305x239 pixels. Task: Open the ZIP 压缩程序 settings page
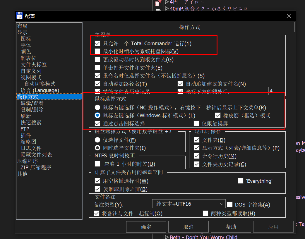pos(36,167)
